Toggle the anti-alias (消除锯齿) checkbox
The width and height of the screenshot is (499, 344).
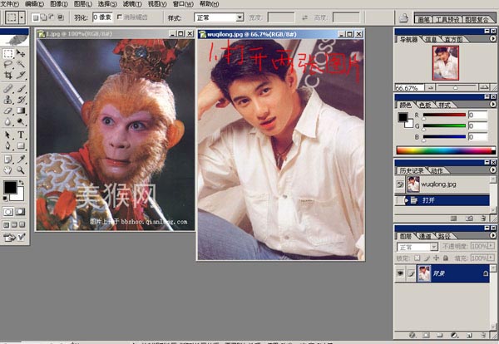tap(119, 17)
